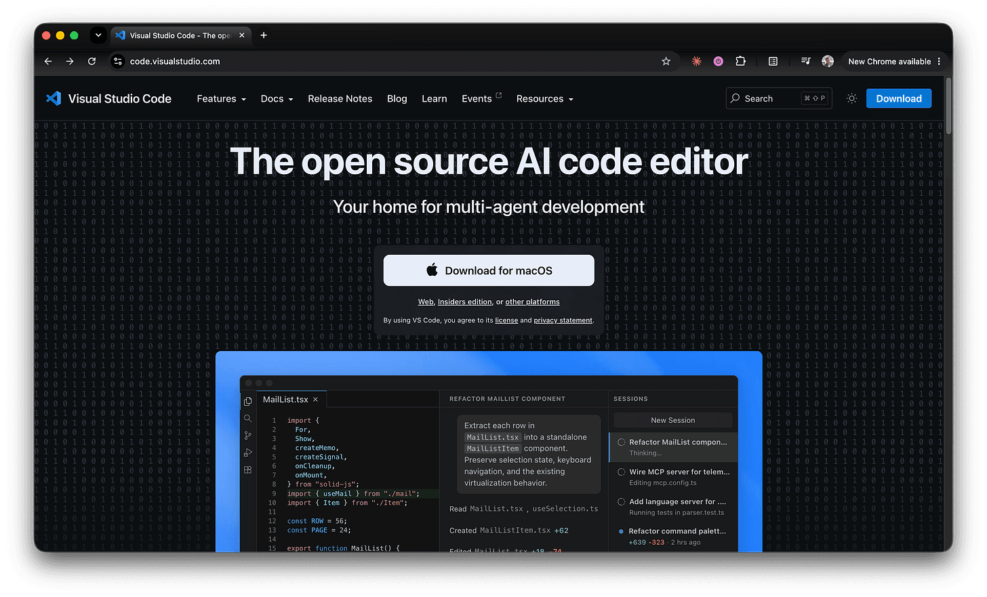Image resolution: width=987 pixels, height=597 pixels.
Task: Select Wire MCP server session
Action: [674, 477]
